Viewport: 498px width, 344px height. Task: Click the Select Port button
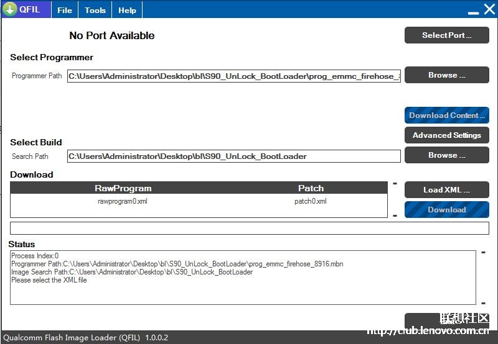(446, 35)
